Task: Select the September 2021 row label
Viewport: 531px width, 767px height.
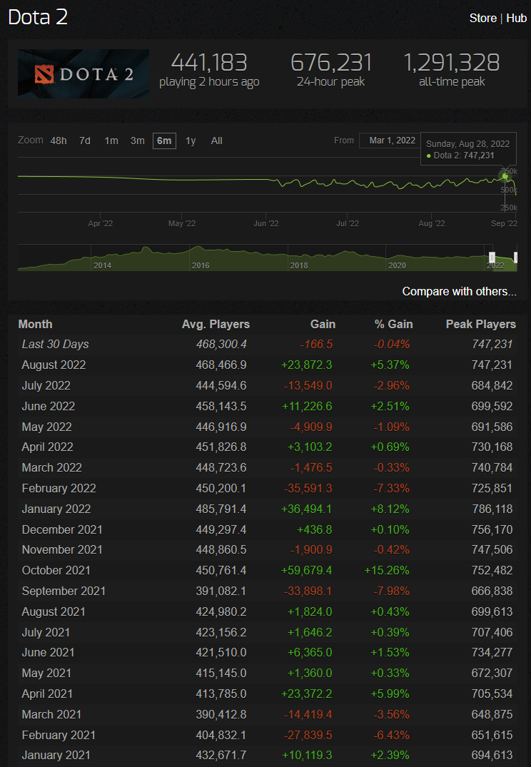Action: (64, 591)
